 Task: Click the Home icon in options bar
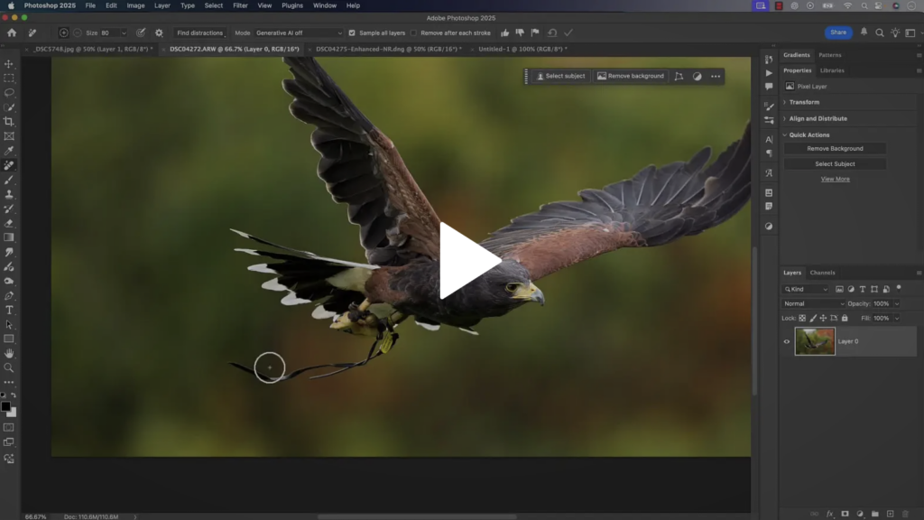[12, 32]
